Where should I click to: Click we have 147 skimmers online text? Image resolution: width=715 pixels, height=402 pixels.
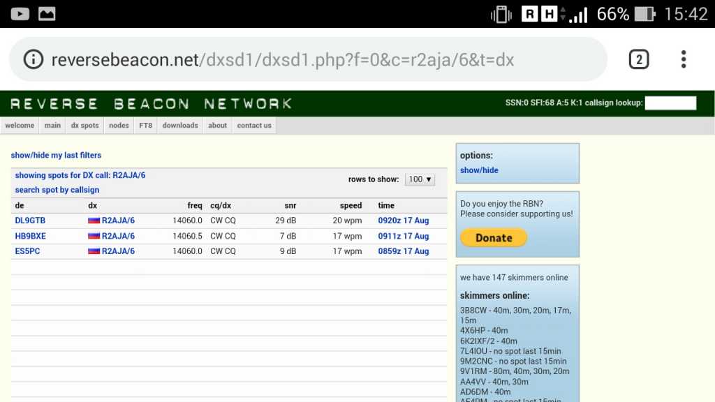(514, 278)
